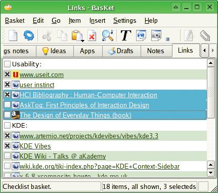
Task: Switch to the Ideas tab
Action: (x=55, y=51)
